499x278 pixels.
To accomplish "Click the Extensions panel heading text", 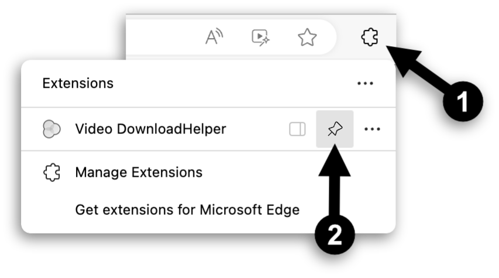I will coord(78,84).
